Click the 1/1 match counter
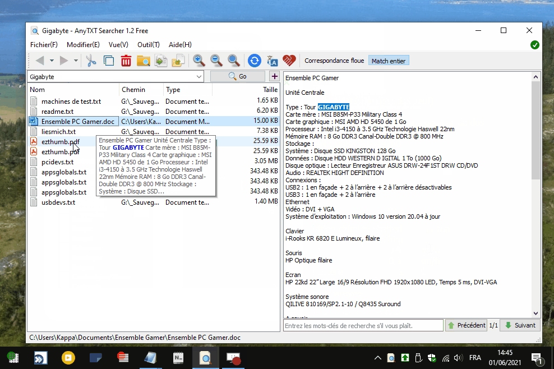Screen dimensions: 554x369 pyautogui.click(x=493, y=325)
